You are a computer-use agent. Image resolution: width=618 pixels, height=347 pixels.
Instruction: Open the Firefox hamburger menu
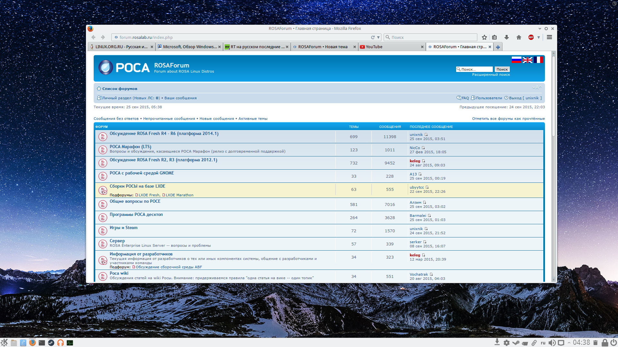point(549,37)
